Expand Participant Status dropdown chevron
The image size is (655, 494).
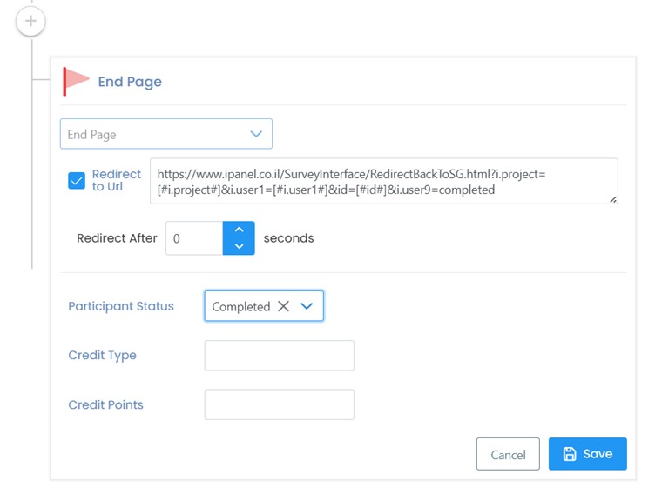pos(307,306)
